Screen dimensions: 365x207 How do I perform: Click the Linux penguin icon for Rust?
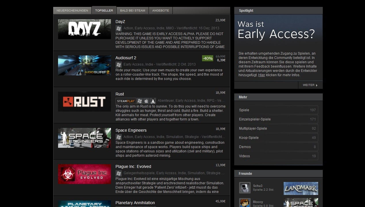pos(153,101)
